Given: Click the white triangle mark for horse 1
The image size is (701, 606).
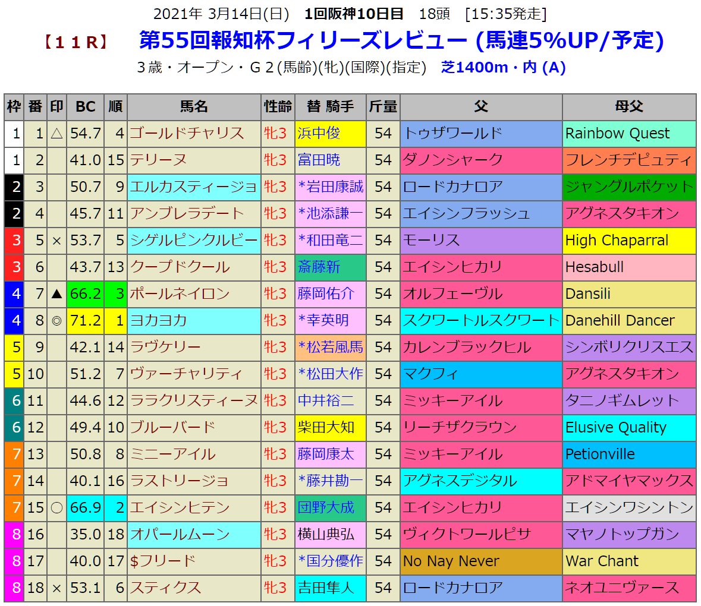Looking at the screenshot, I should pyautogui.click(x=56, y=134).
